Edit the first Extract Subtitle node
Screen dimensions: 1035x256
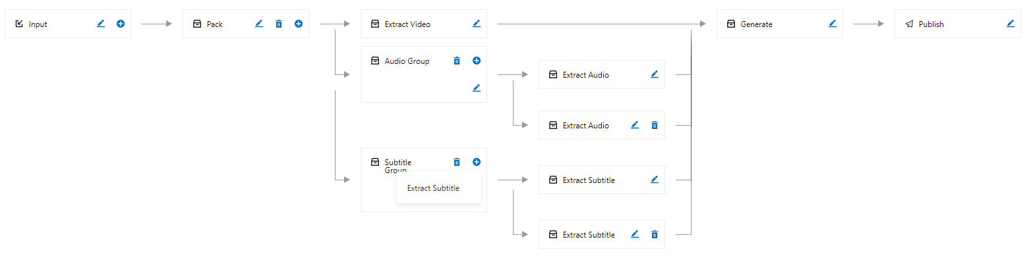655,180
